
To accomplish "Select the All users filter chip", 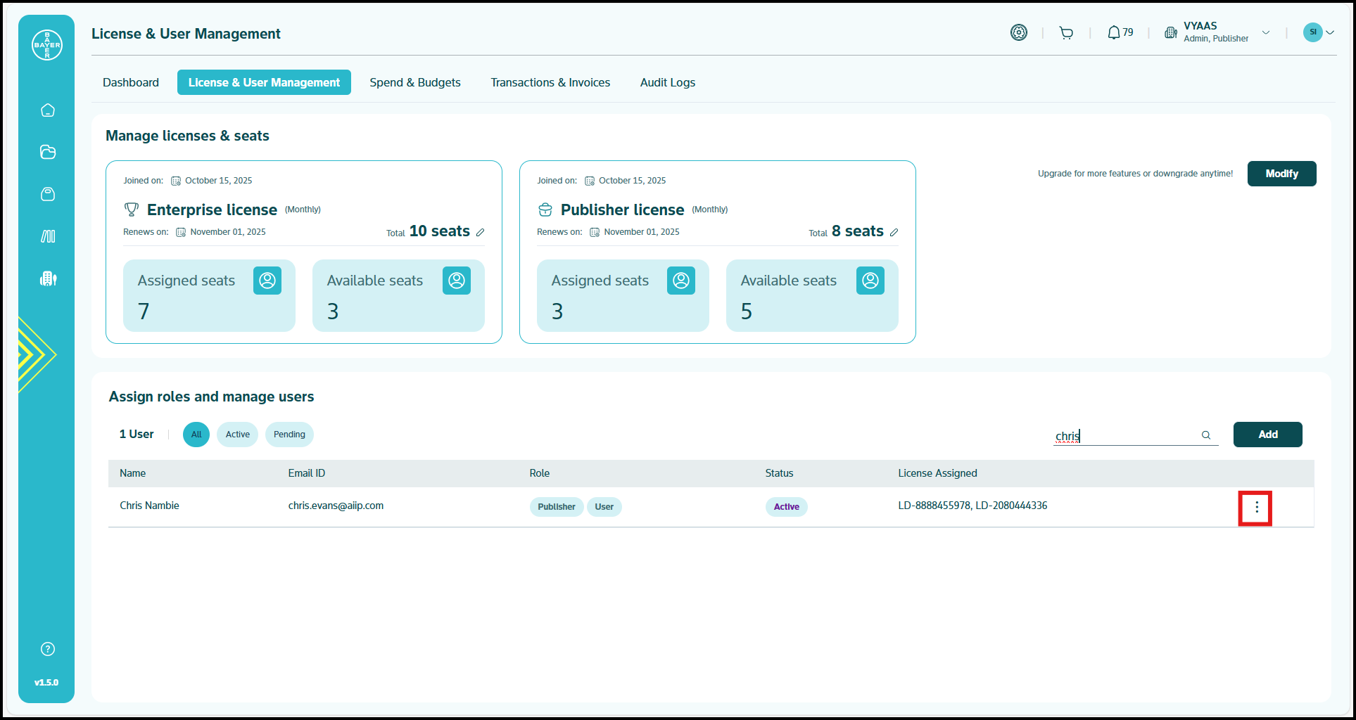I will [x=196, y=435].
